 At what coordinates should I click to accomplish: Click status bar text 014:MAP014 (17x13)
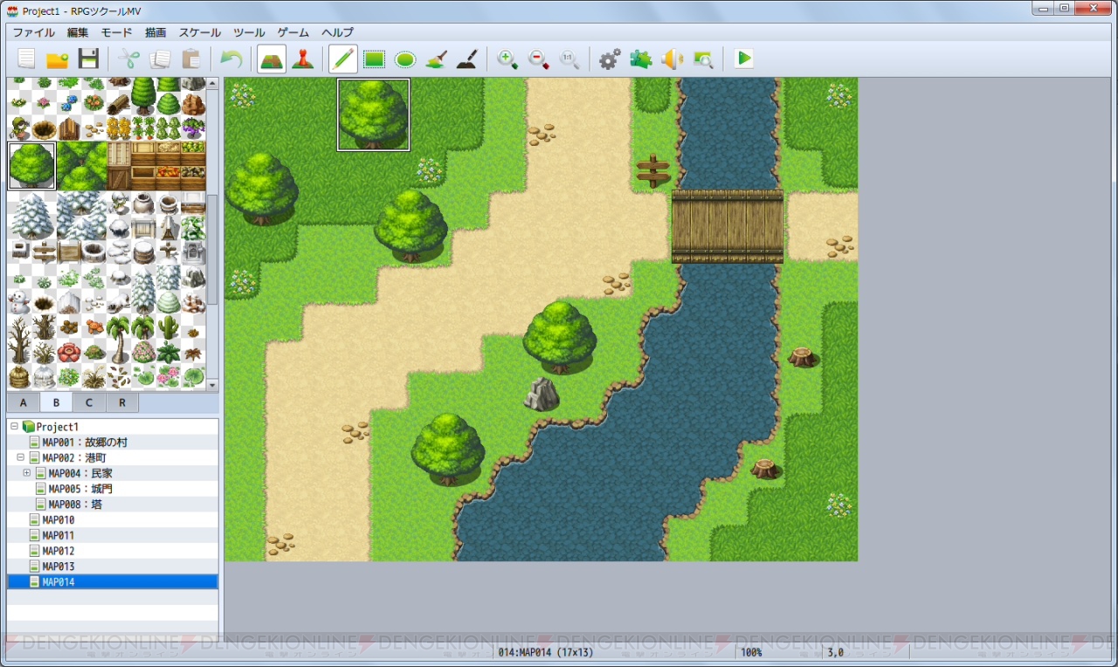[x=548, y=652]
